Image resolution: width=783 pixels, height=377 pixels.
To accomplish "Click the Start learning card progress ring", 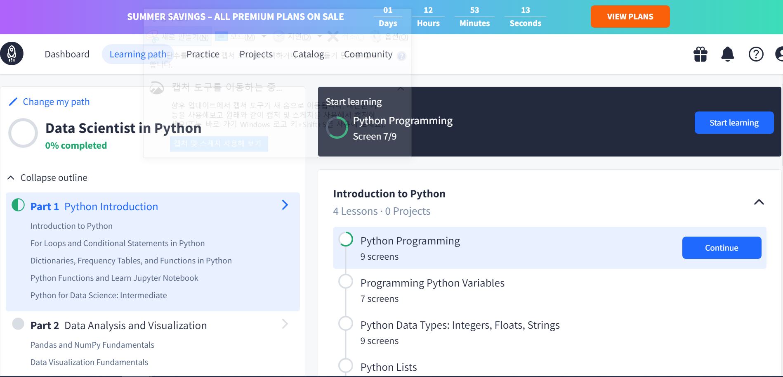I will (x=337, y=128).
